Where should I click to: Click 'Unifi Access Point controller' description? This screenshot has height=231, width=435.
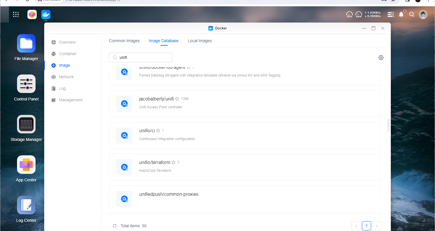click(161, 107)
